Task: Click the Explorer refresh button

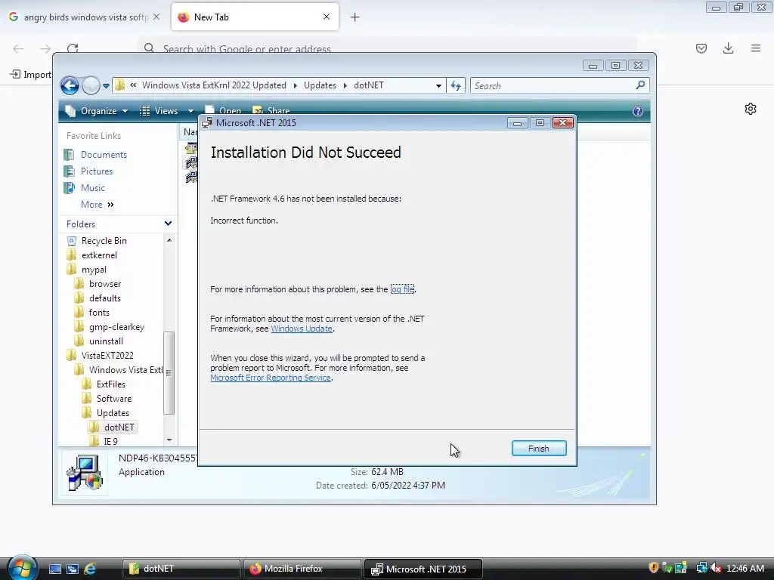Action: coord(456,86)
